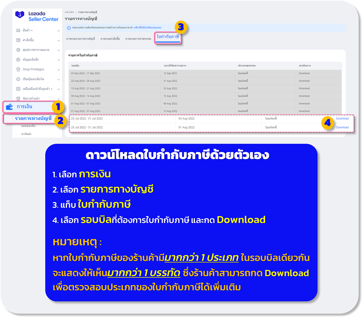
Task: Expand the Shop Privileges submenu
Action: 59,69
